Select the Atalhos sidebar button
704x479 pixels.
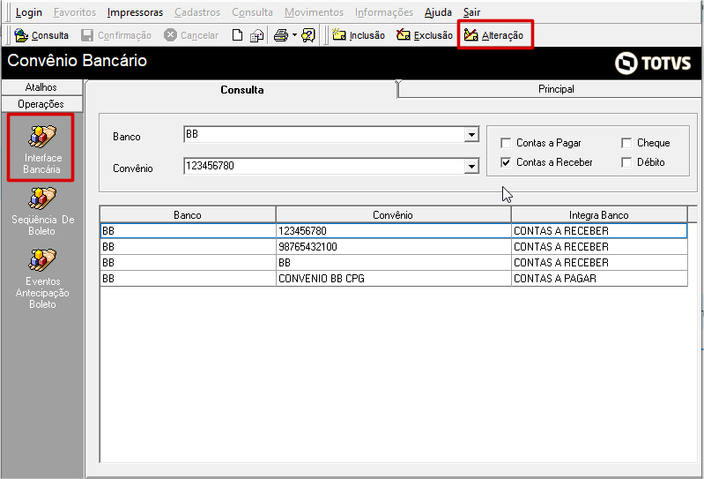pos(41,87)
